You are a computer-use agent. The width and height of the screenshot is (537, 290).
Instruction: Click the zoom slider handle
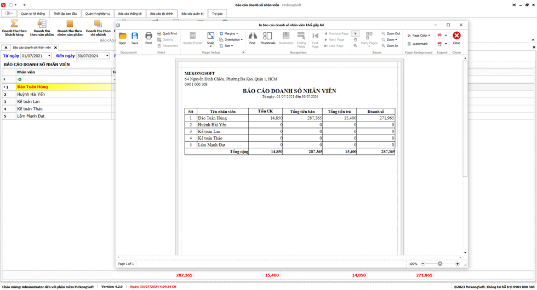click(440, 264)
